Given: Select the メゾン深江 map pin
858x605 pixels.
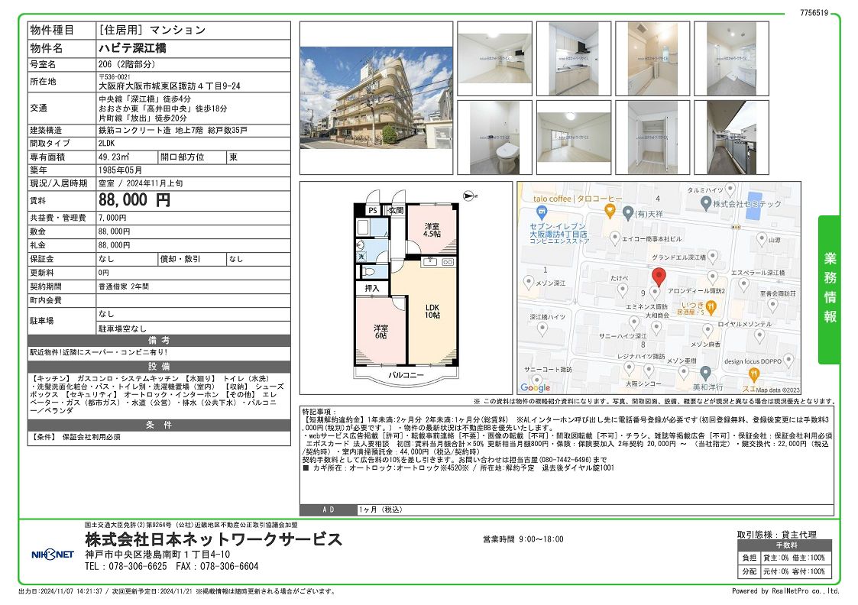Looking at the screenshot, I should [529, 283].
